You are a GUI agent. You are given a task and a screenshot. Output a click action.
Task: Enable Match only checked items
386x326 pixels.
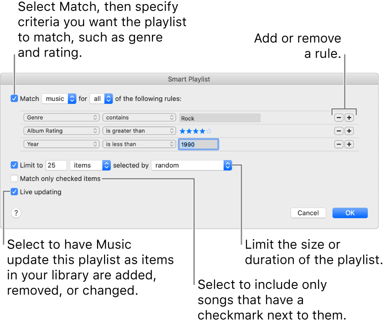tap(14, 179)
